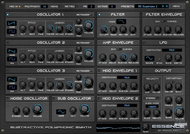Enable the Sub Oscillator checkbox
Image resolution: width=190 pixels, height=134 pixels.
54,99
